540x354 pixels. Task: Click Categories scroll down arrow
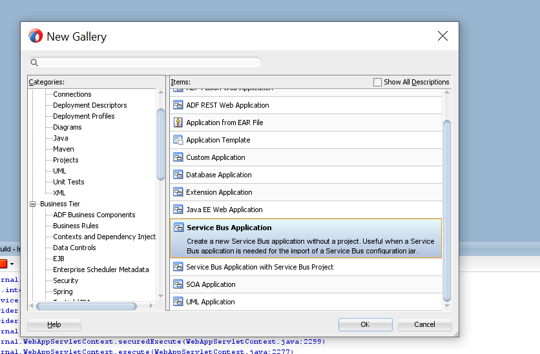click(x=160, y=296)
